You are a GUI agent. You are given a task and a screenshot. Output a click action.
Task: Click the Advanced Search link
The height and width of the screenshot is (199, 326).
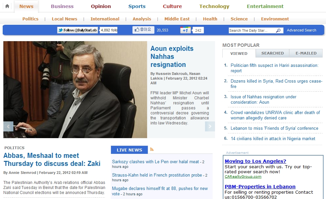pyautogui.click(x=301, y=30)
